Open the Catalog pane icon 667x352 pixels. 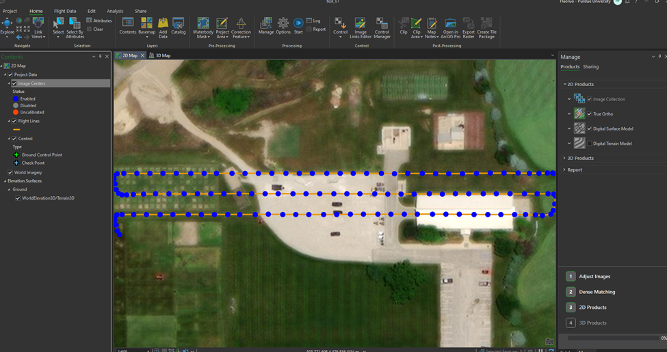point(179,24)
